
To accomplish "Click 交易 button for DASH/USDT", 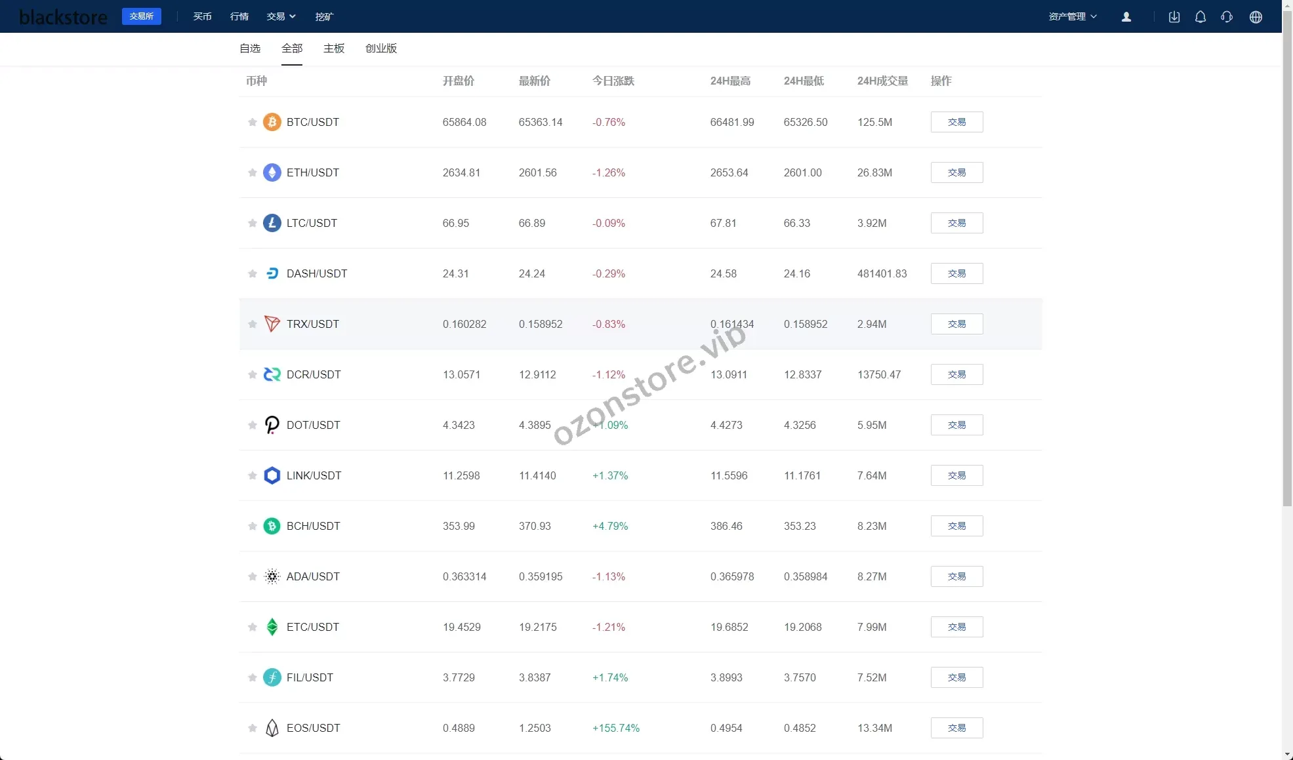I will 956,273.
